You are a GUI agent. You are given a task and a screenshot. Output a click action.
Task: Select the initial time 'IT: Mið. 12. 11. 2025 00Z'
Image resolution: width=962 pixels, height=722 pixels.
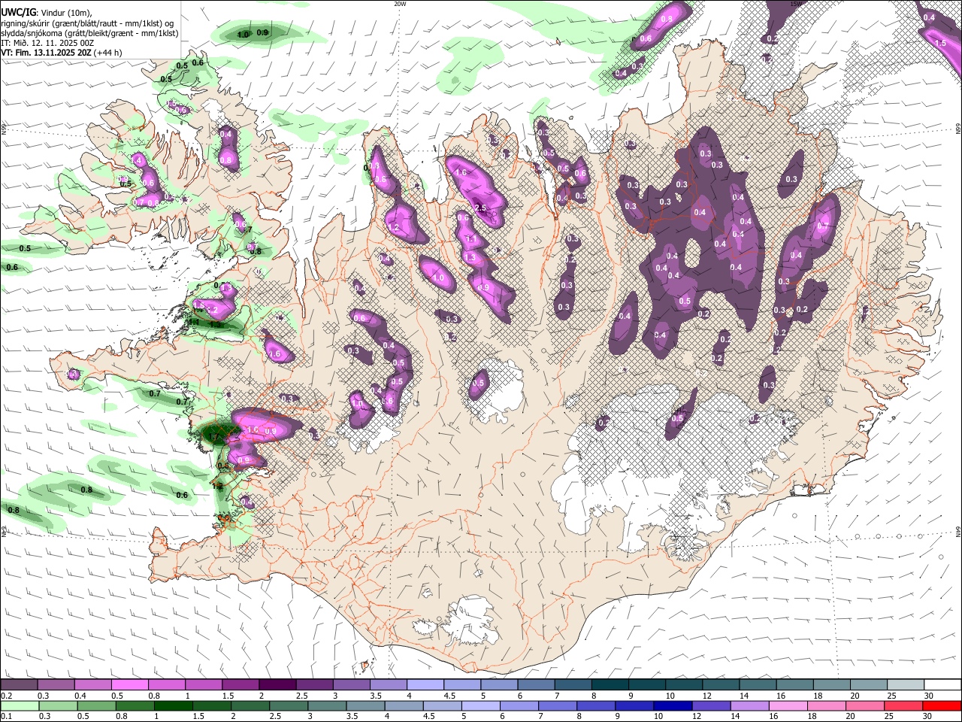click(x=47, y=43)
